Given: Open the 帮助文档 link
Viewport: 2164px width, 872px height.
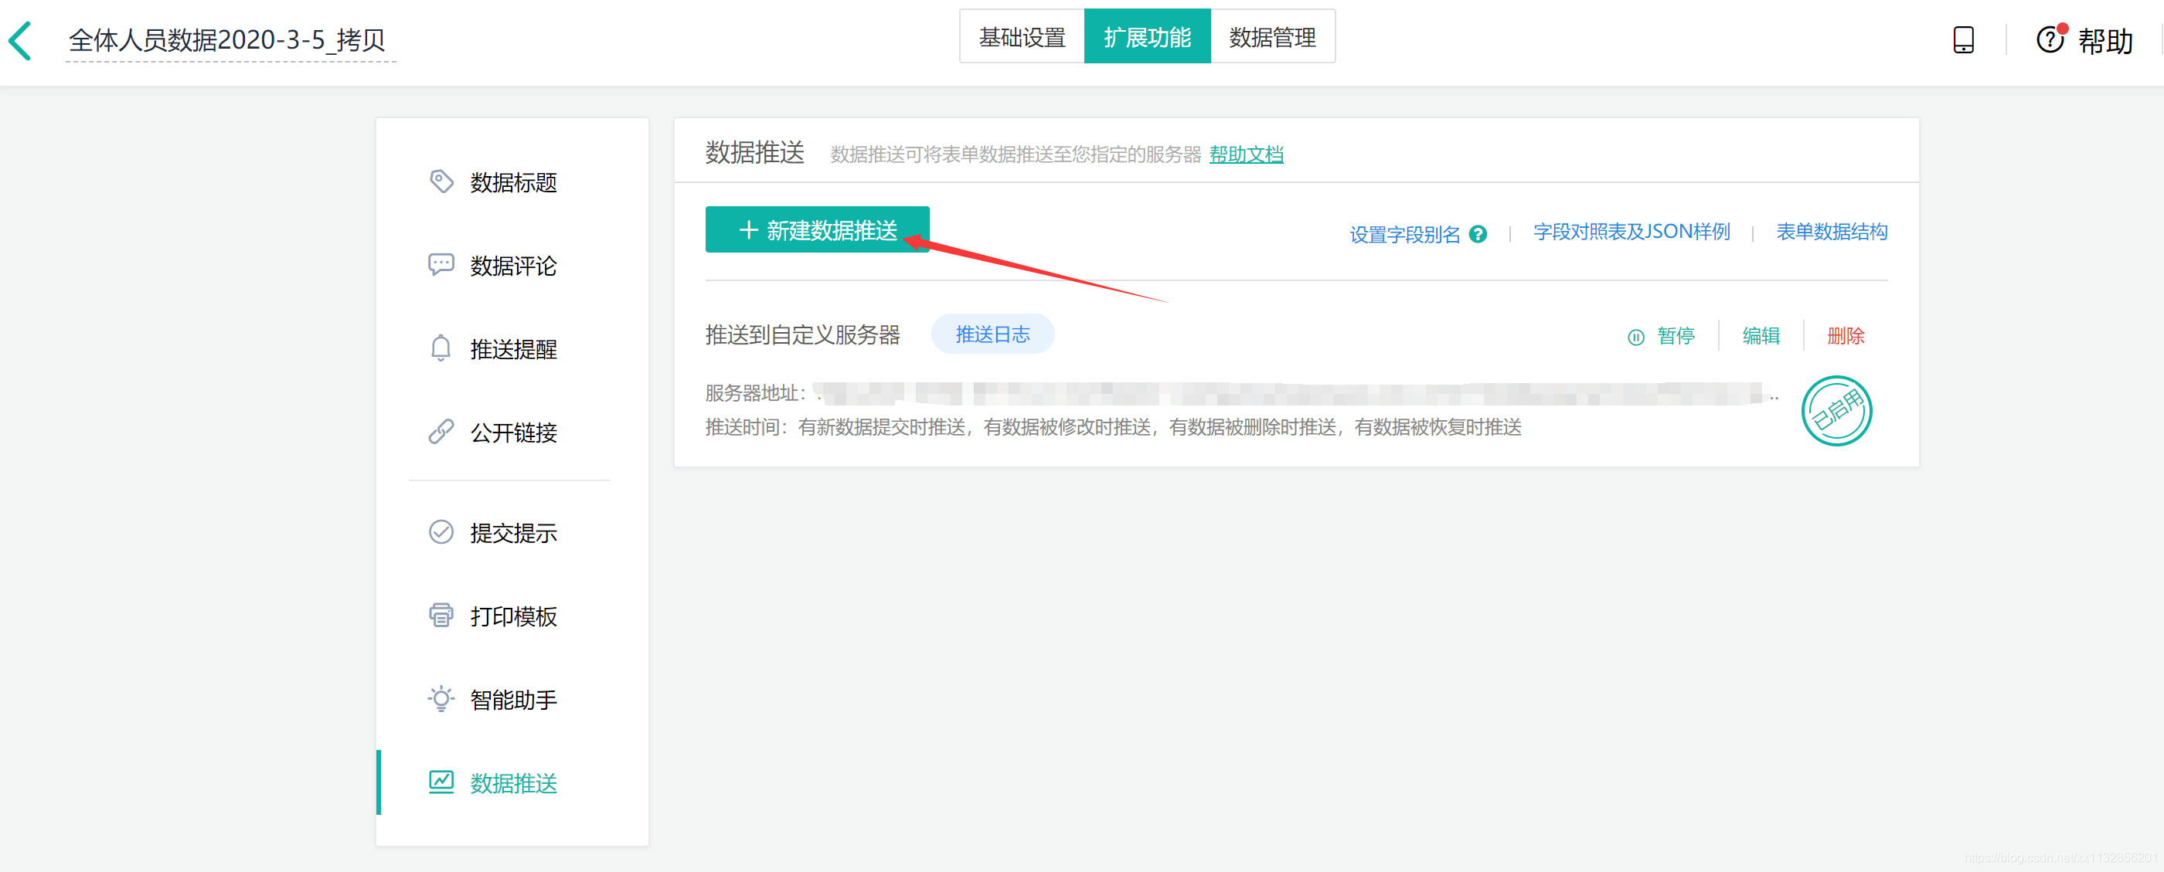Looking at the screenshot, I should pyautogui.click(x=1246, y=154).
